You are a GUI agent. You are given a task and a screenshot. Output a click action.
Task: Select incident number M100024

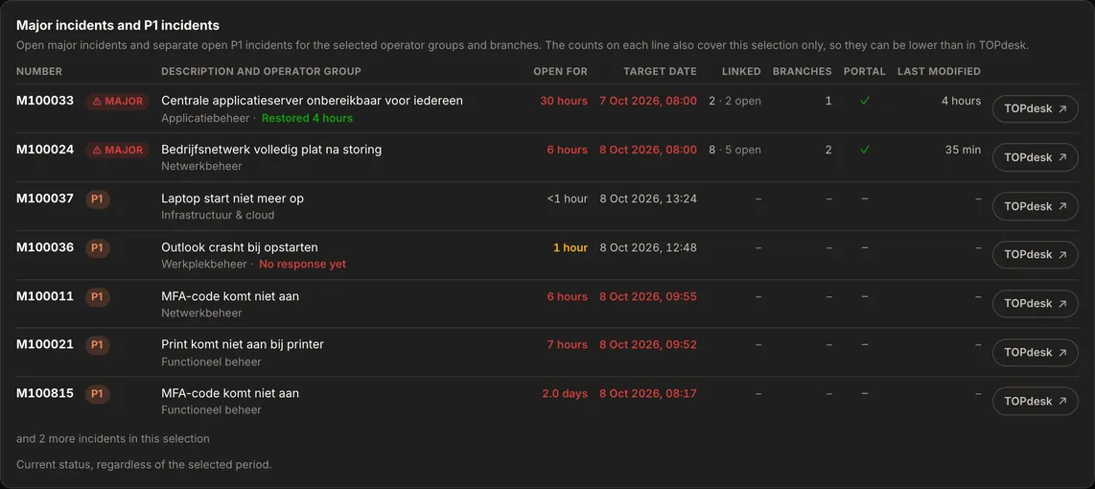tap(45, 150)
